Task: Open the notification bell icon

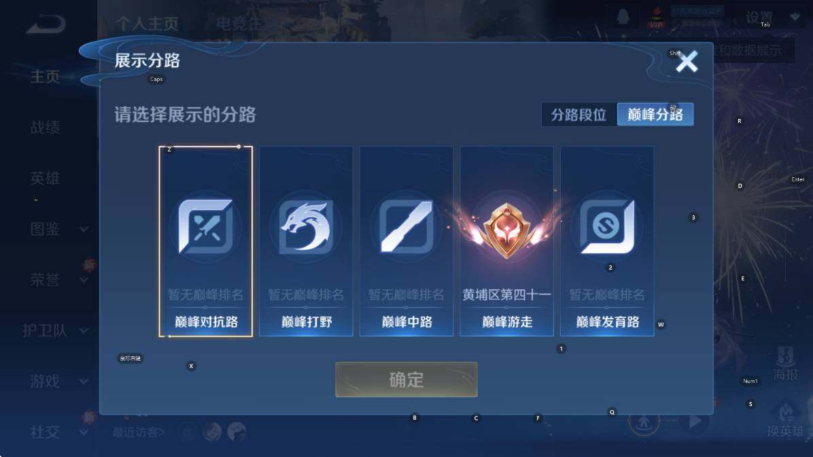Action: click(x=623, y=16)
